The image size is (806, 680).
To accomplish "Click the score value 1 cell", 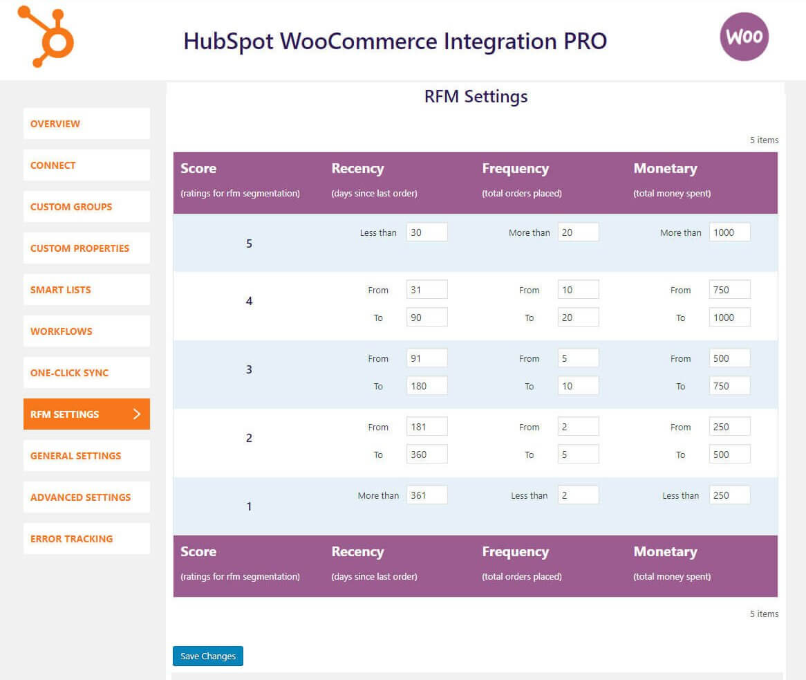I will point(249,506).
